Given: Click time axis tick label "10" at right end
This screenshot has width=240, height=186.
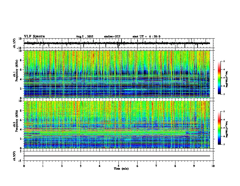Looking at the screenshot, I should pyautogui.click(x=213, y=166).
